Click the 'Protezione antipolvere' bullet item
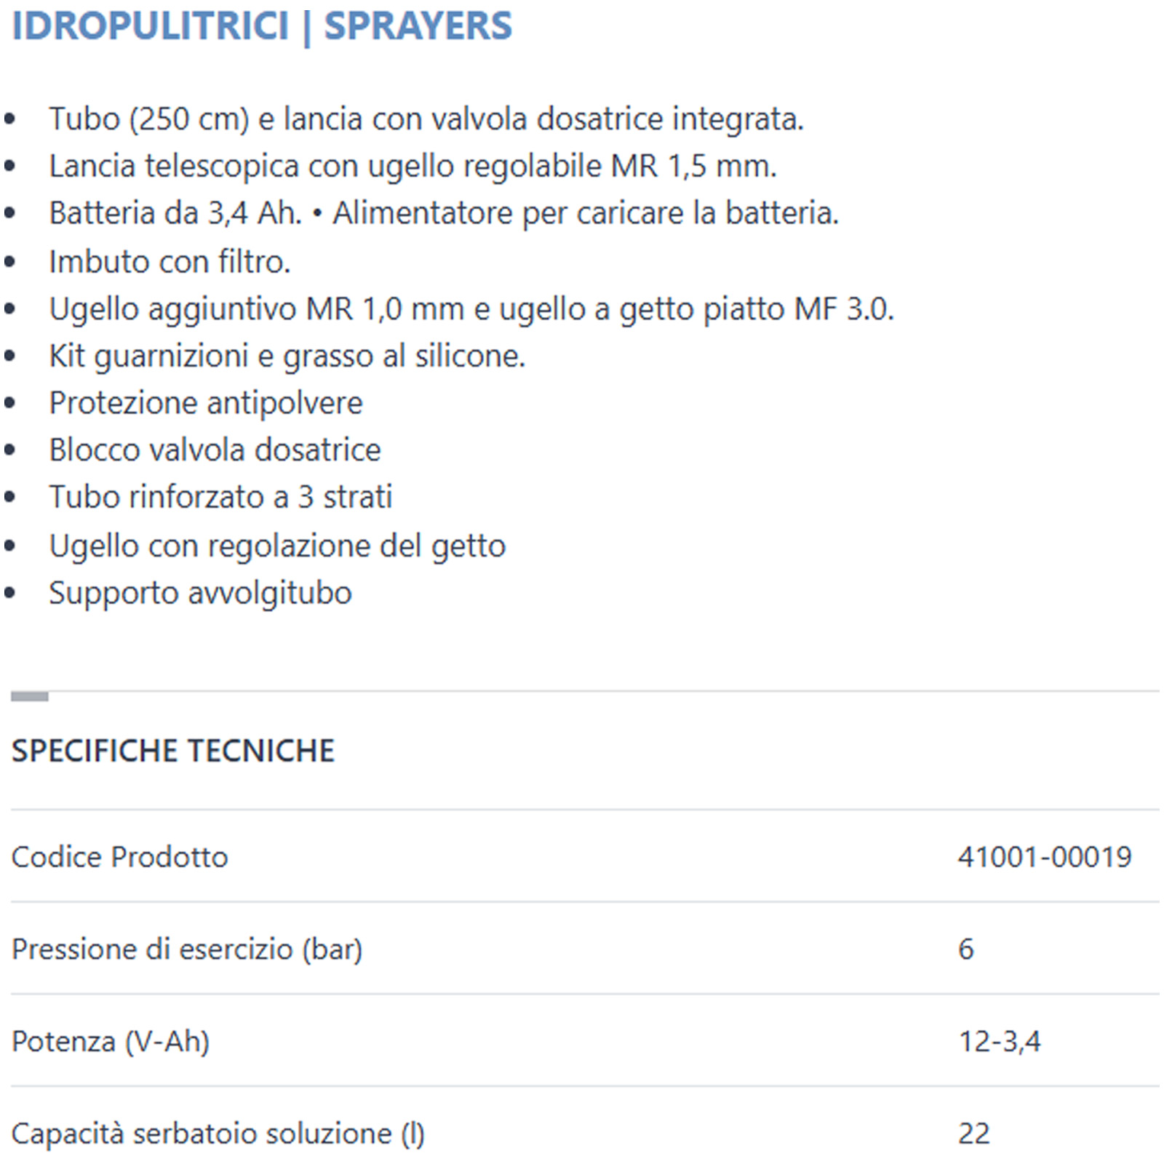 (205, 403)
